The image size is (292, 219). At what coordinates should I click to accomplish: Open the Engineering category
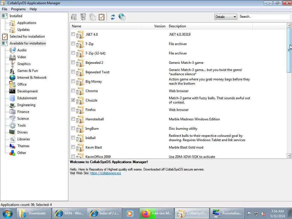(x=26, y=105)
